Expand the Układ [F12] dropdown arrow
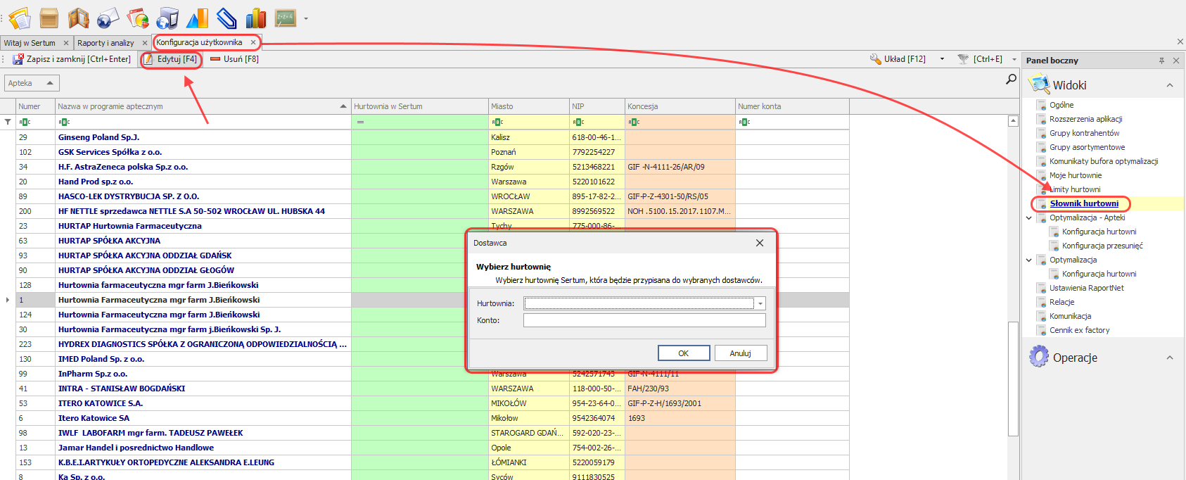 (942, 59)
